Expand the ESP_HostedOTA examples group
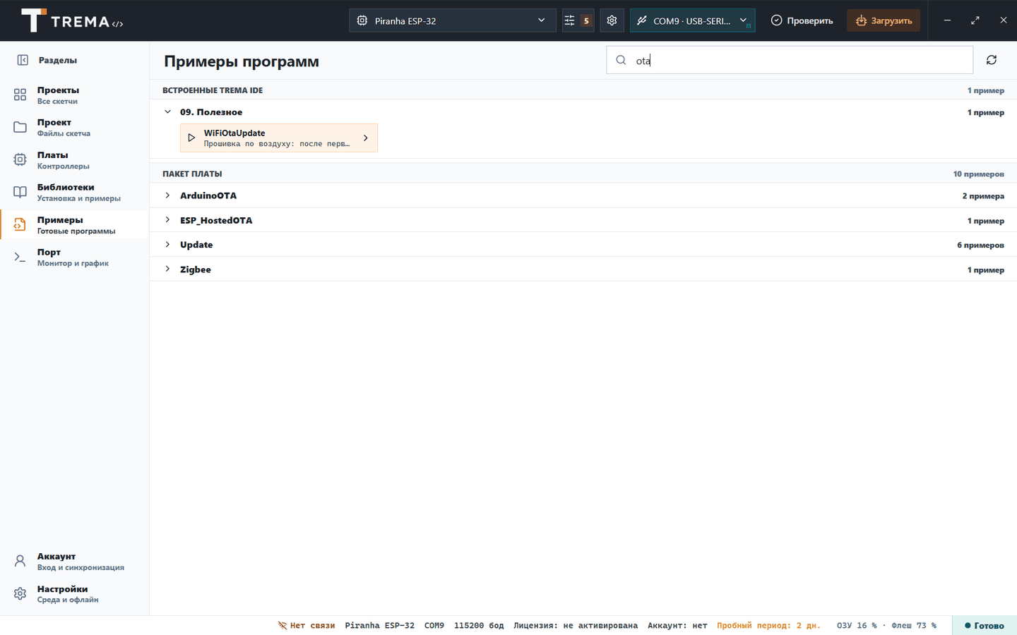 pos(167,220)
